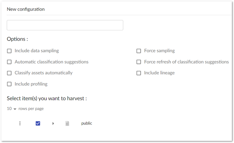
Task: Uncheck the public item checkbox
Action: click(38, 123)
